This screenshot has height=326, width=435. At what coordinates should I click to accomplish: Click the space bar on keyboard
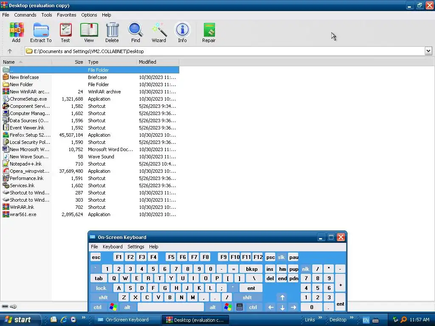point(171,307)
